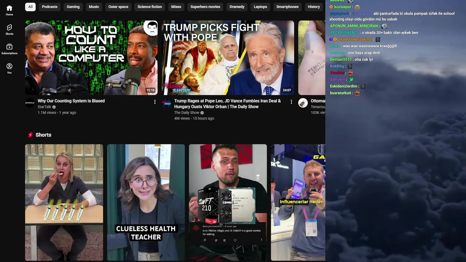Go to the StarTalk channel name link

(x=44, y=107)
